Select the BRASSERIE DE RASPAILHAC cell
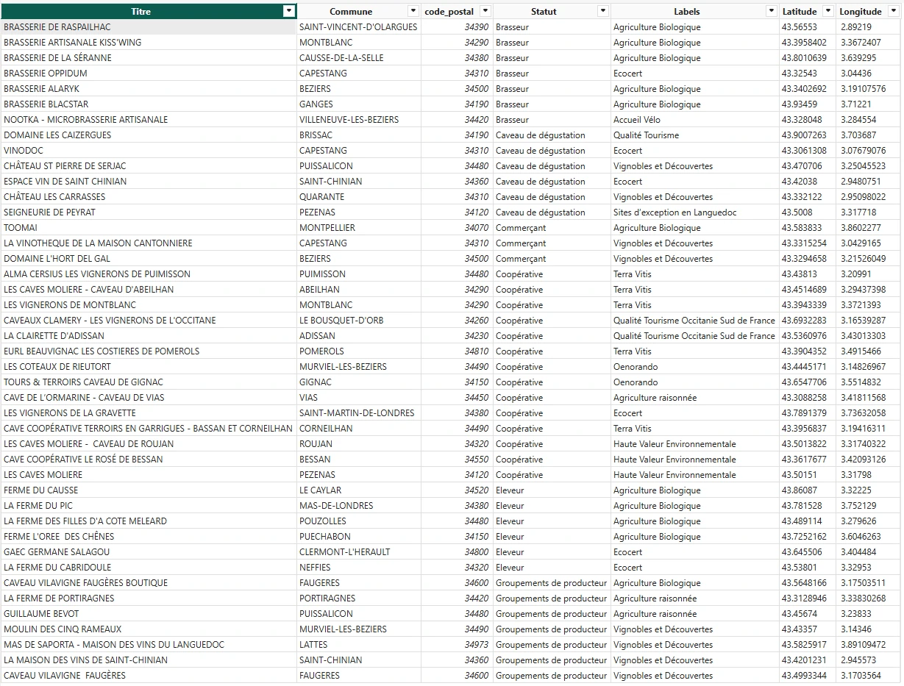Viewport: 904px width, 686px height. 57,27
